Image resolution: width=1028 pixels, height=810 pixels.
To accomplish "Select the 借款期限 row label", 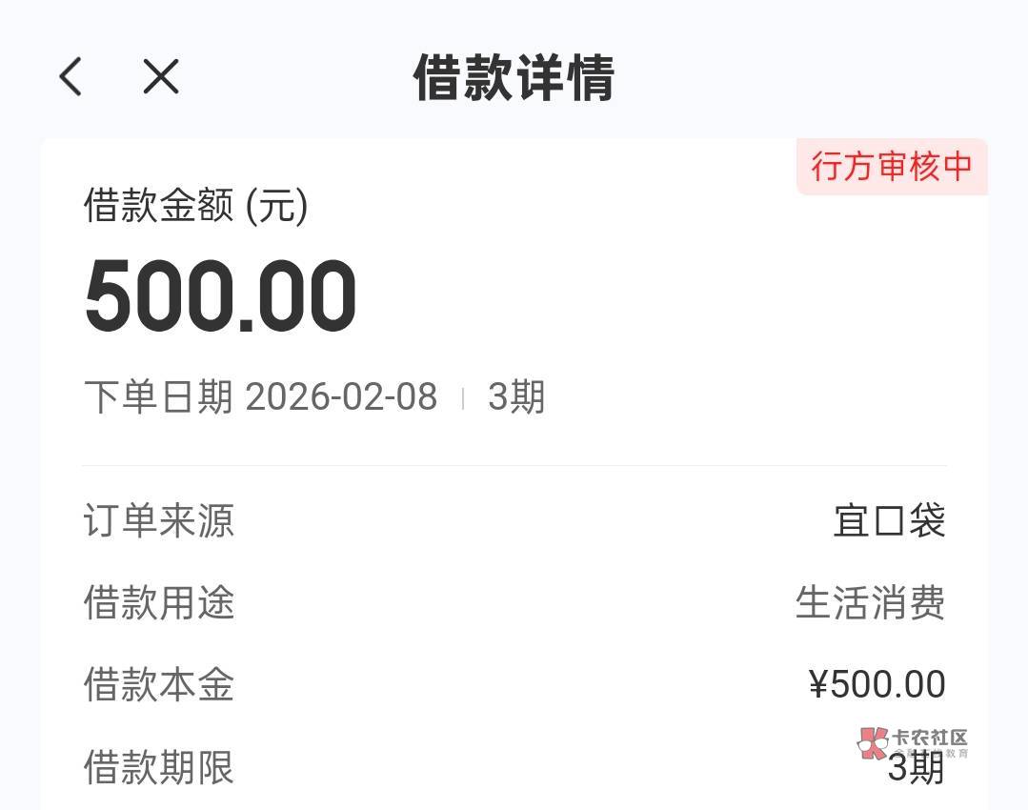I will point(158,767).
